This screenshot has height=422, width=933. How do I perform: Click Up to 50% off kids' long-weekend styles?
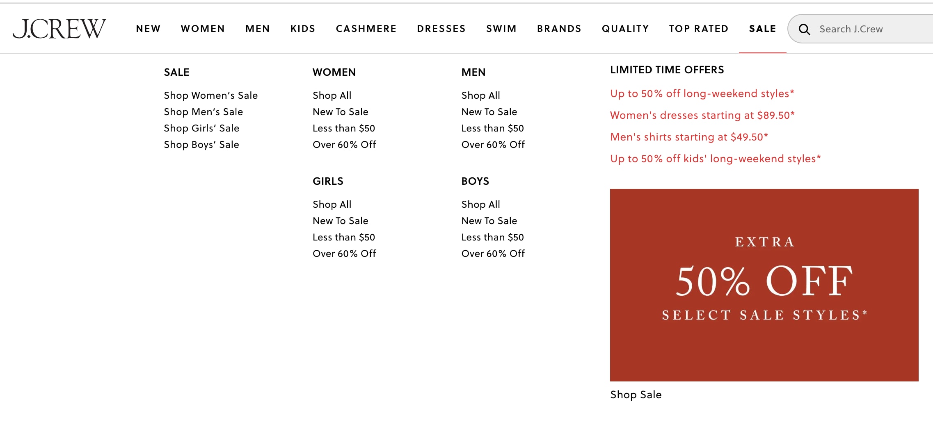716,159
